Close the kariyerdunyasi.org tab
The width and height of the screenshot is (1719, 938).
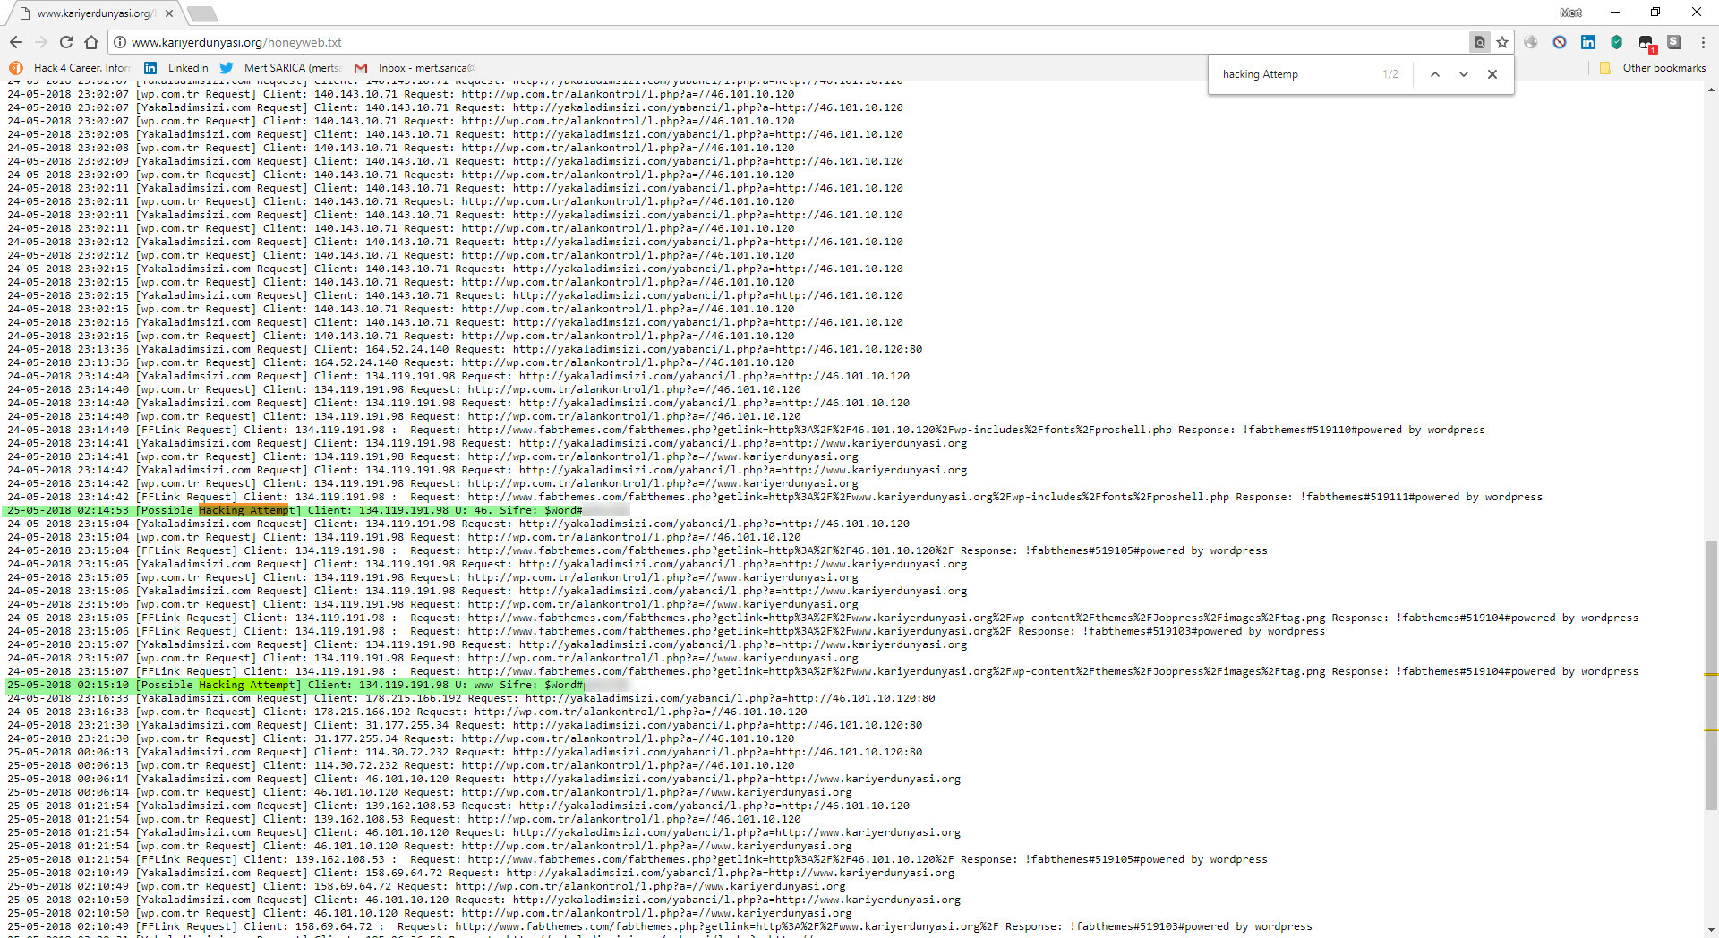(169, 13)
